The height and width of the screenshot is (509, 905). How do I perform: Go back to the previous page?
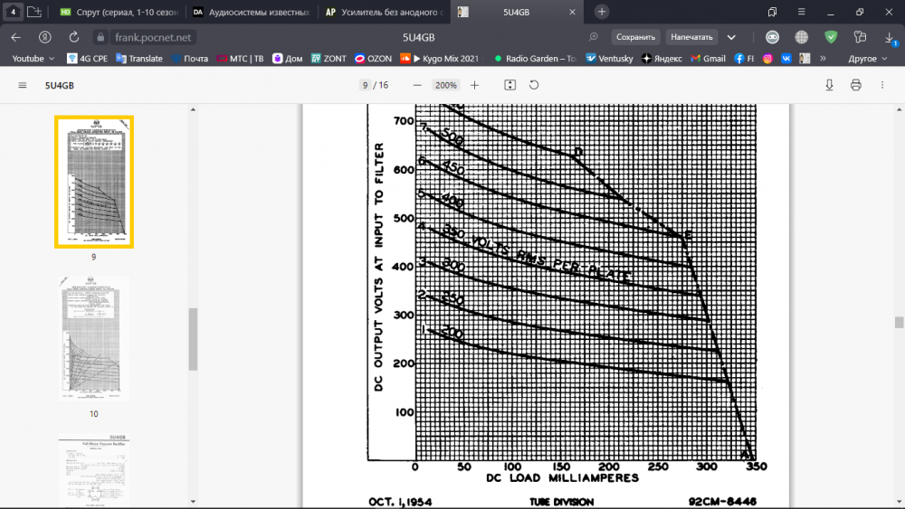15,37
